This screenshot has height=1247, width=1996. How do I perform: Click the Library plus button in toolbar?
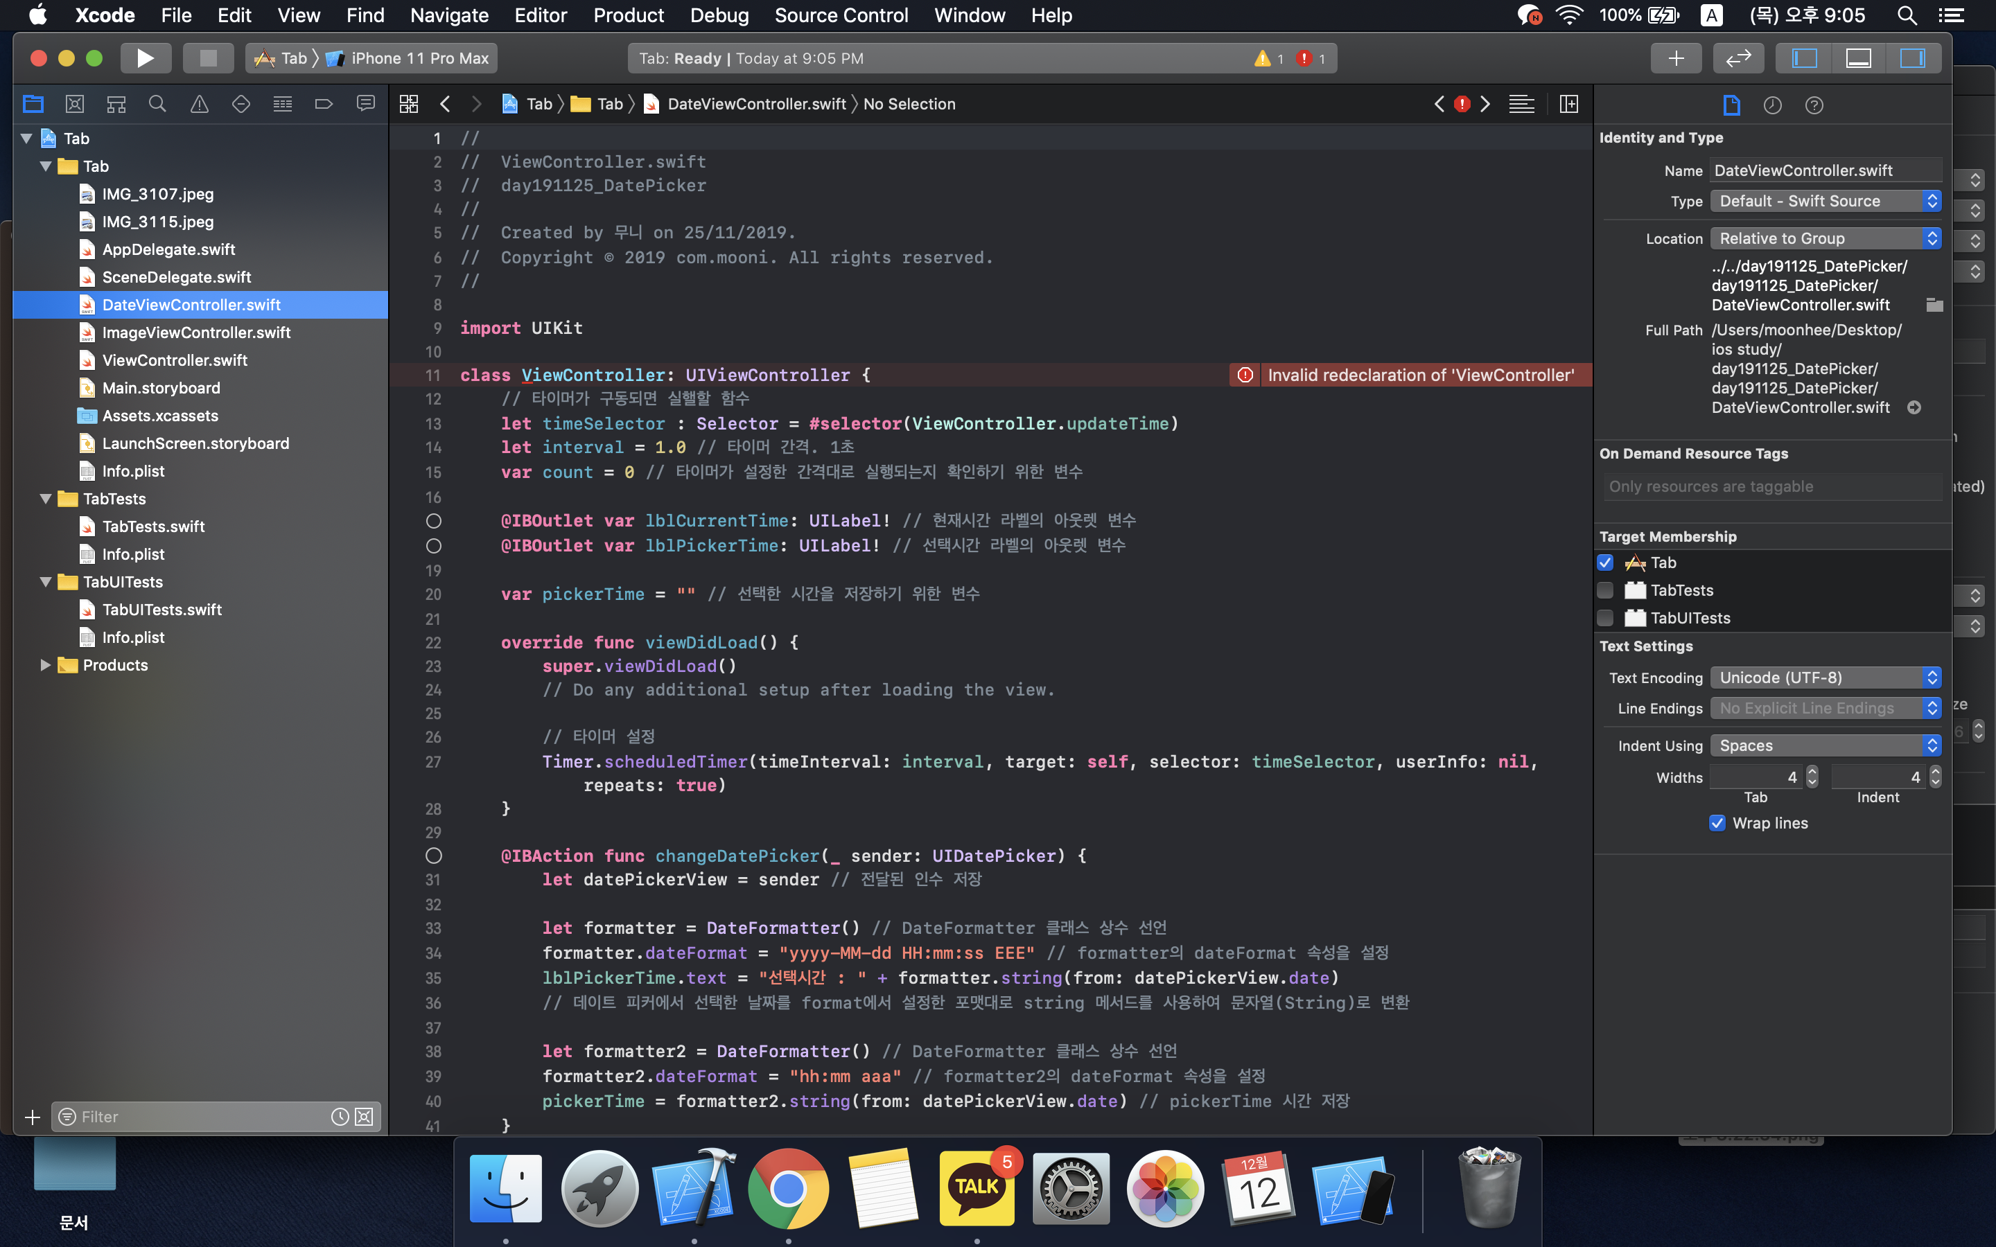[1675, 58]
